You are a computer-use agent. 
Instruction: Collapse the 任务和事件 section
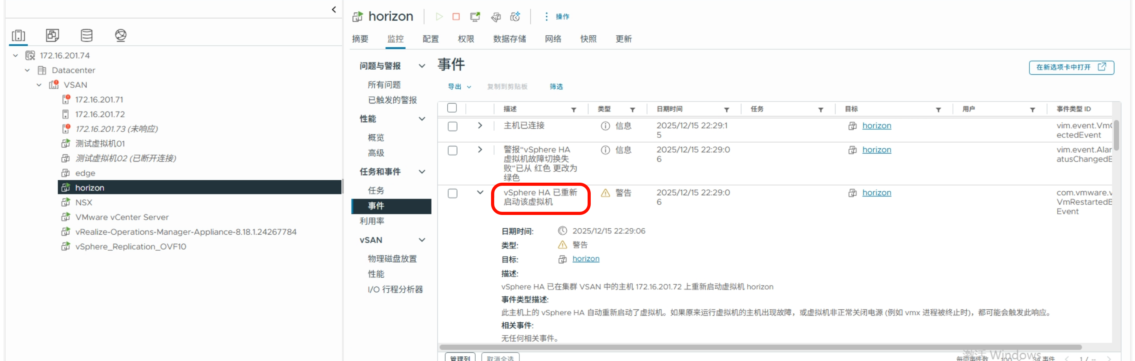pyautogui.click(x=422, y=172)
